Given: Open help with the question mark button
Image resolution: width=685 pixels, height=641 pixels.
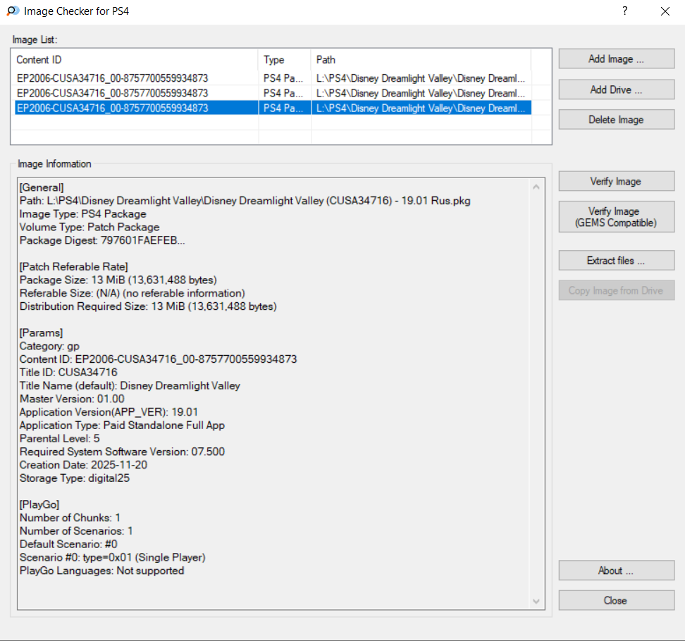Looking at the screenshot, I should coord(624,11).
